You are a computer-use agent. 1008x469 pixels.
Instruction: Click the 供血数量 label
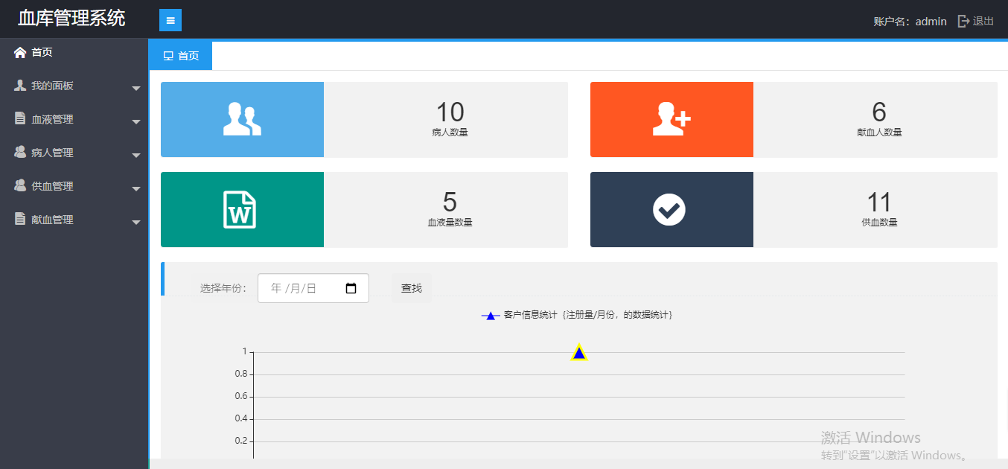(879, 223)
